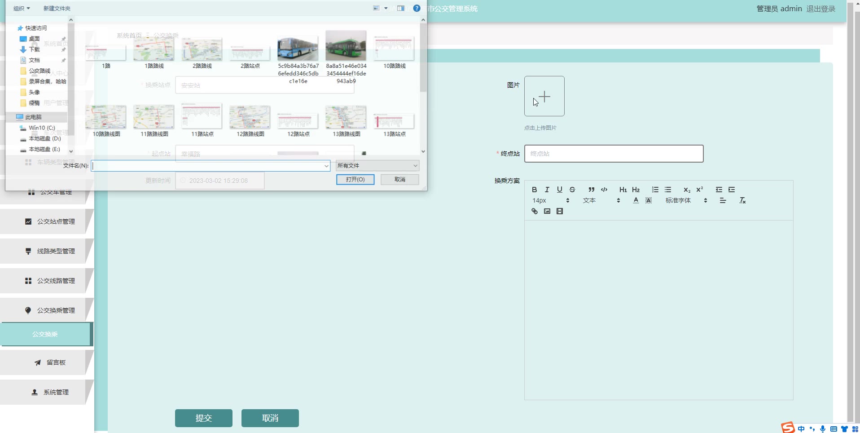Apply italic formatting in the editor
Screen dimensions: 860x433
(547, 190)
